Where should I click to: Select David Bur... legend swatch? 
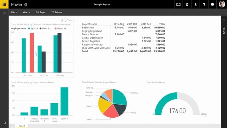click(x=40, y=28)
